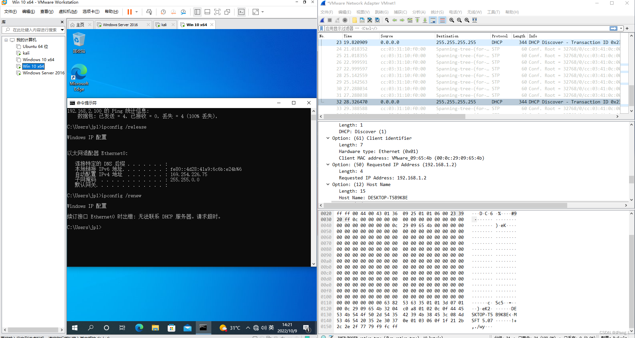Save the Wireshark capture file
The height and width of the screenshot is (338, 635).
362,20
